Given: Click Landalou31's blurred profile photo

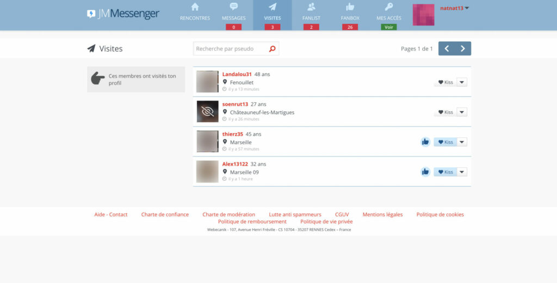Looking at the screenshot, I should pyautogui.click(x=207, y=81).
